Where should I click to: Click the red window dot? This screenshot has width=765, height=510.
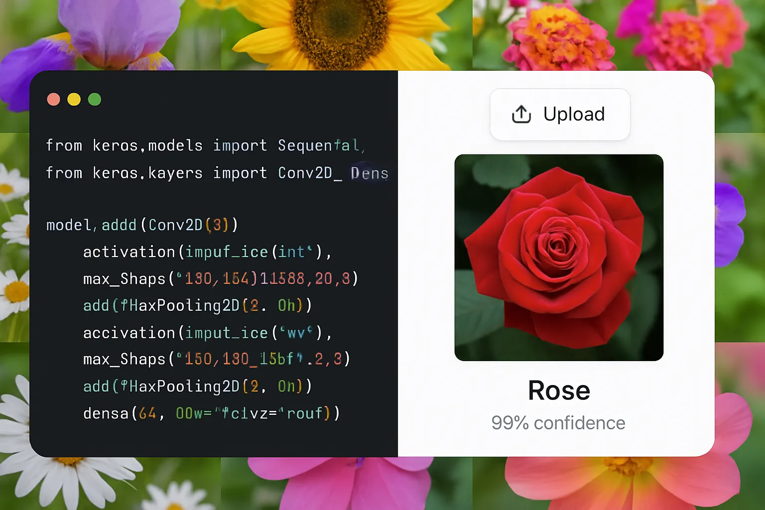pyautogui.click(x=53, y=100)
